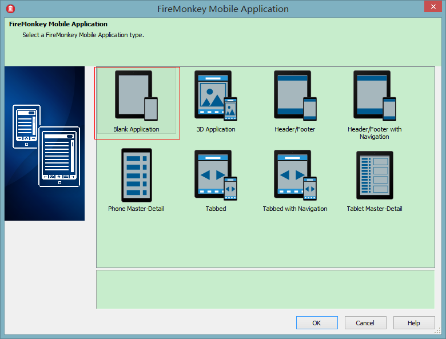The image size is (446, 339).
Task: Select the Tabbed with Navigation icon
Action: coord(295,175)
